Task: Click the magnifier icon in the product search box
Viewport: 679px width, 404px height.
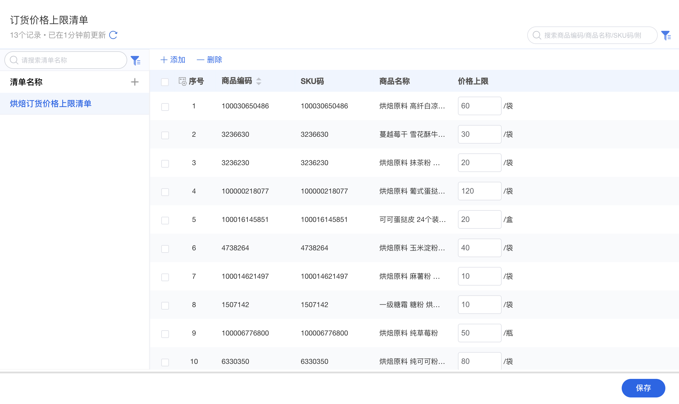Action: coord(537,35)
